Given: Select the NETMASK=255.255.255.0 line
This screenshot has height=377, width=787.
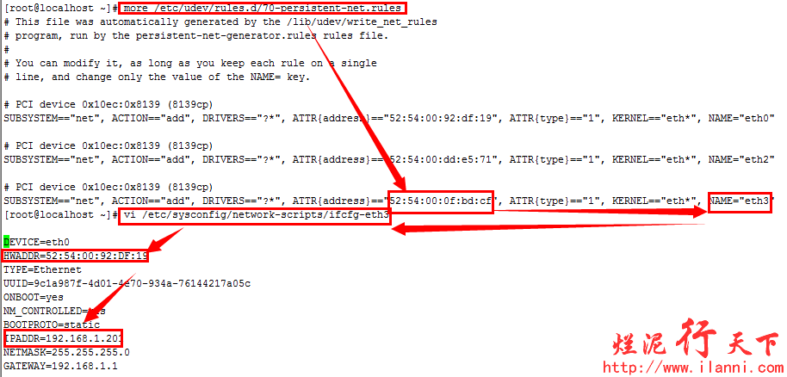Looking at the screenshot, I should click(66, 352).
